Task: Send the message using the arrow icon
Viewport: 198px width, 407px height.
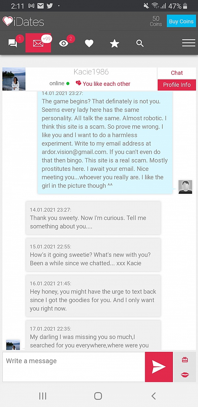Action: pos(159,367)
